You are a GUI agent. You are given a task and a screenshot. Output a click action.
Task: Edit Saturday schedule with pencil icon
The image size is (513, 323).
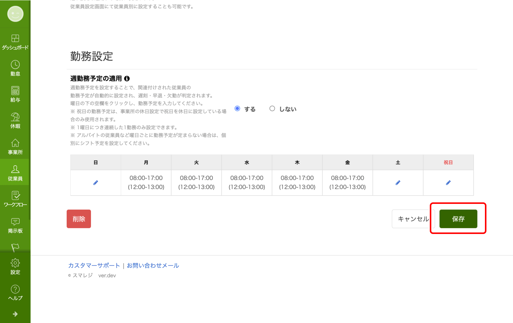(398, 183)
